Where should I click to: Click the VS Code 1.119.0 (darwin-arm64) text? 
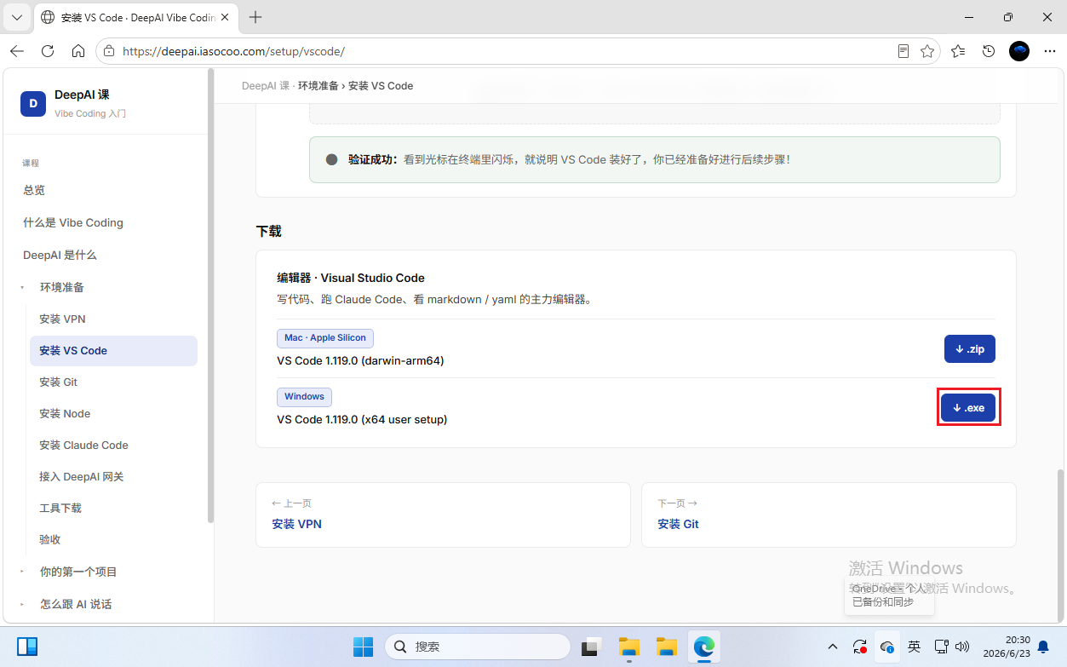click(x=360, y=361)
